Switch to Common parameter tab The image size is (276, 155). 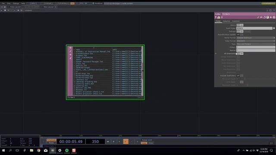coord(236,21)
